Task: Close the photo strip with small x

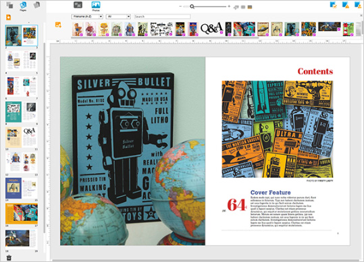Action: (x=361, y=15)
